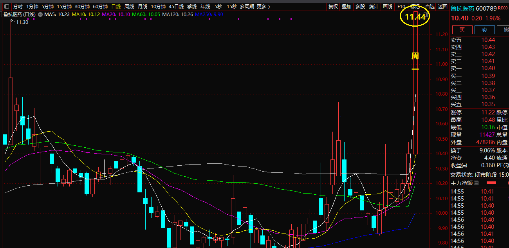Click the 卖一 ask row at 10.40

click(x=480, y=68)
